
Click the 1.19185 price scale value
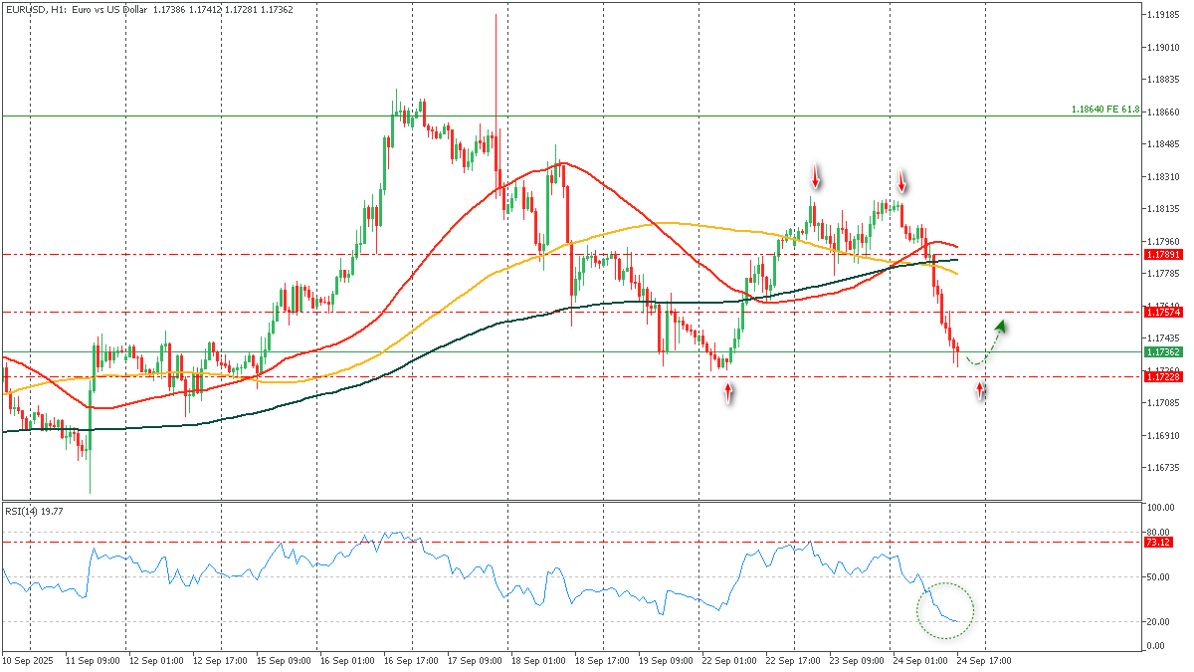click(1162, 15)
